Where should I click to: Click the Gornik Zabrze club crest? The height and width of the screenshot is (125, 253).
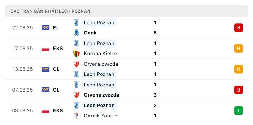[76, 116]
